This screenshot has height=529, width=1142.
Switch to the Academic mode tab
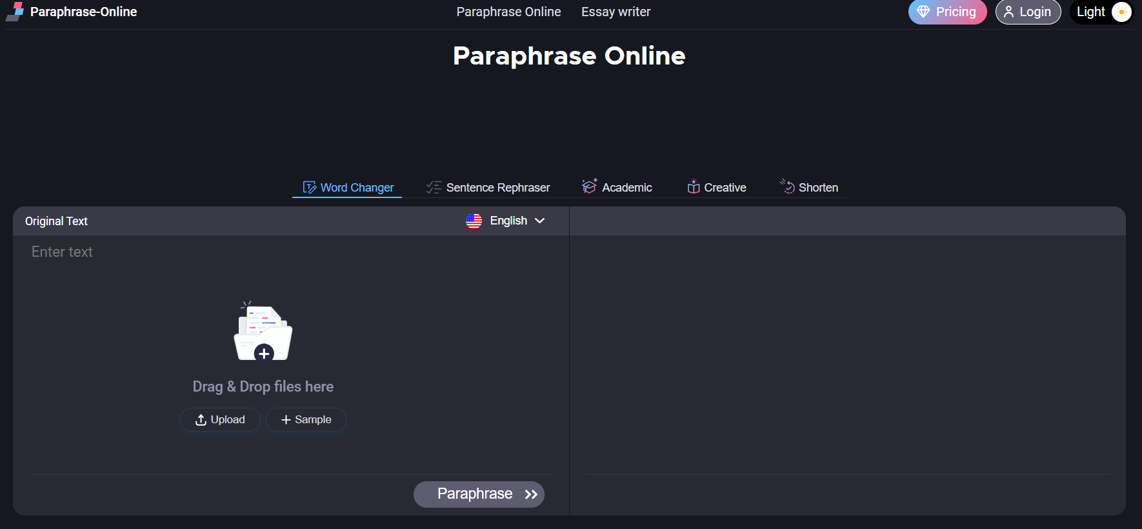click(x=617, y=187)
